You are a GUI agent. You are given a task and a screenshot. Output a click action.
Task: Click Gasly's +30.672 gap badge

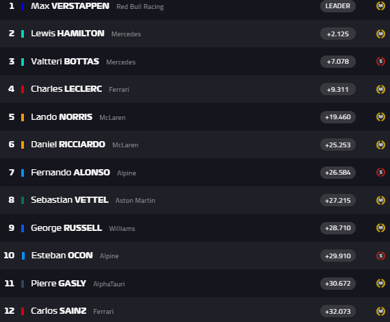[x=338, y=284]
